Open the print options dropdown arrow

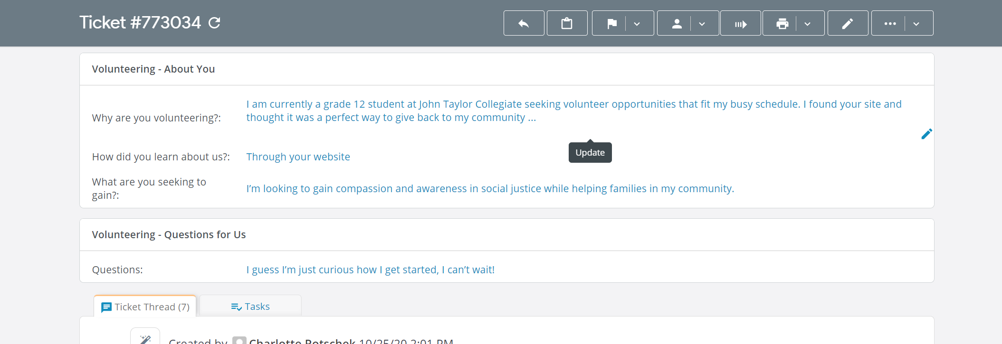point(807,24)
